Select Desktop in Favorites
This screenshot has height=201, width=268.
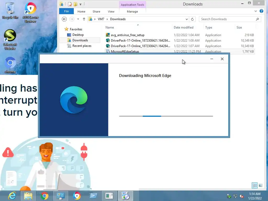click(78, 35)
